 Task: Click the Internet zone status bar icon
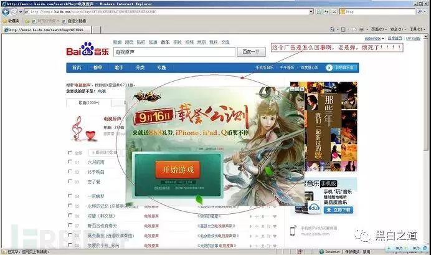tap(321, 252)
